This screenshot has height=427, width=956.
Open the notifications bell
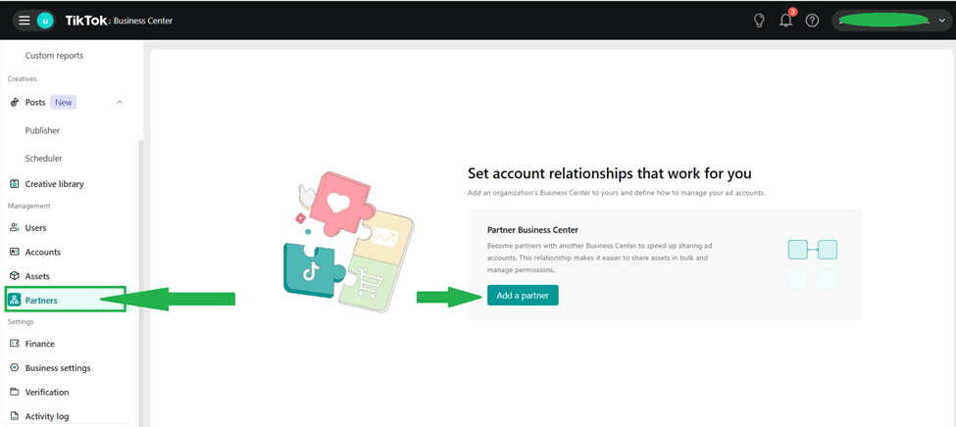785,21
